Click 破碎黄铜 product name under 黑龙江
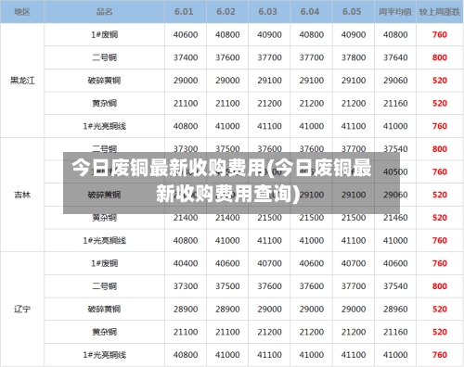Viewport: 464px width, 367px height. pos(104,81)
